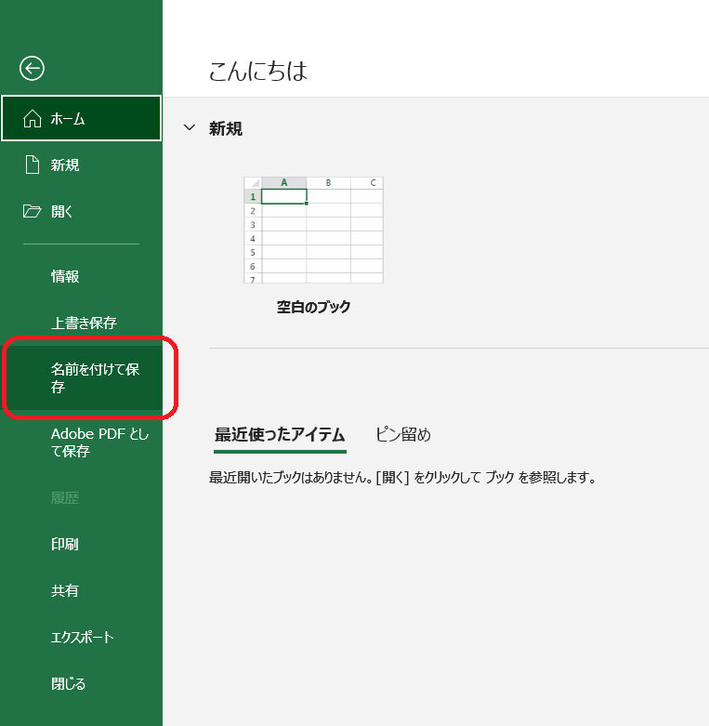Select 共有 in the sidebar
Viewport: 709px width, 726px height.
(x=65, y=591)
